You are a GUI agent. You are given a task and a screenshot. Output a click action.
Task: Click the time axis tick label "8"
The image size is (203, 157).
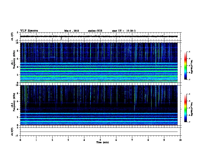click(x=148, y=140)
